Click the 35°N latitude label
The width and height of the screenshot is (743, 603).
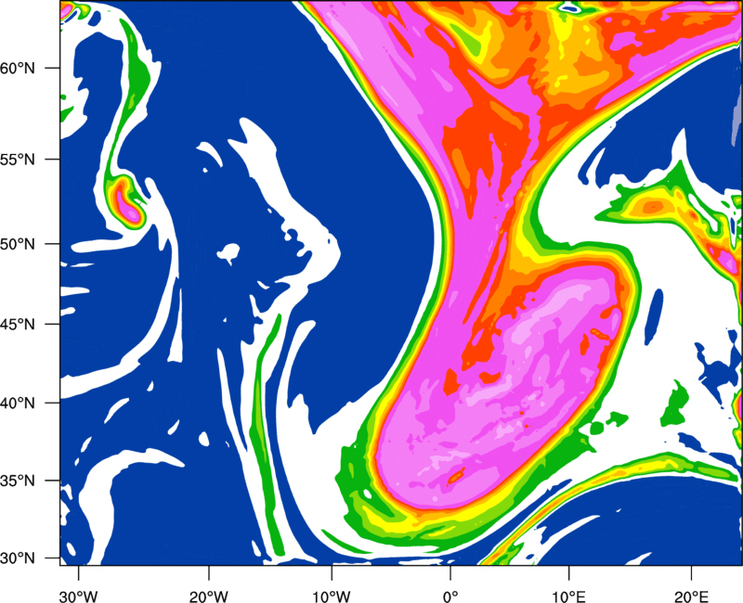(x=18, y=481)
